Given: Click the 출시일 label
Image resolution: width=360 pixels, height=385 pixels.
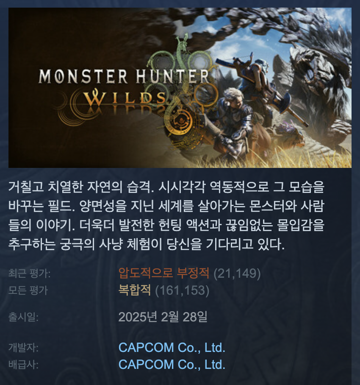Looking at the screenshot, I should click(x=24, y=317).
